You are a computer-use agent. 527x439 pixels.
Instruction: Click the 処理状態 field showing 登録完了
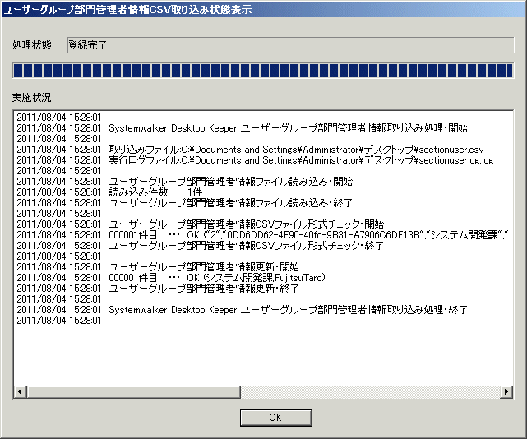pos(289,44)
